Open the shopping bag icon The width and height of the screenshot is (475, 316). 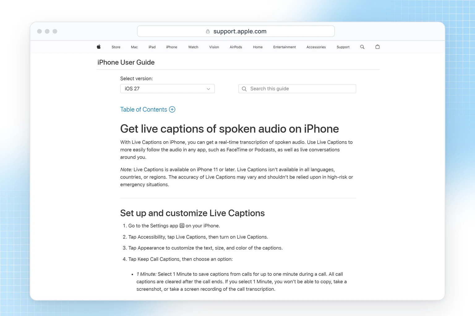tap(377, 47)
